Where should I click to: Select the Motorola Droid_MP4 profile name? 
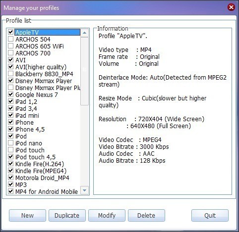(42, 178)
